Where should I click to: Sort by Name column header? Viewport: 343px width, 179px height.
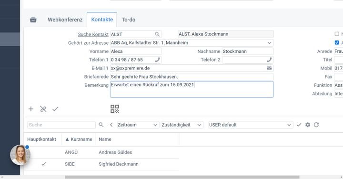click(x=105, y=139)
